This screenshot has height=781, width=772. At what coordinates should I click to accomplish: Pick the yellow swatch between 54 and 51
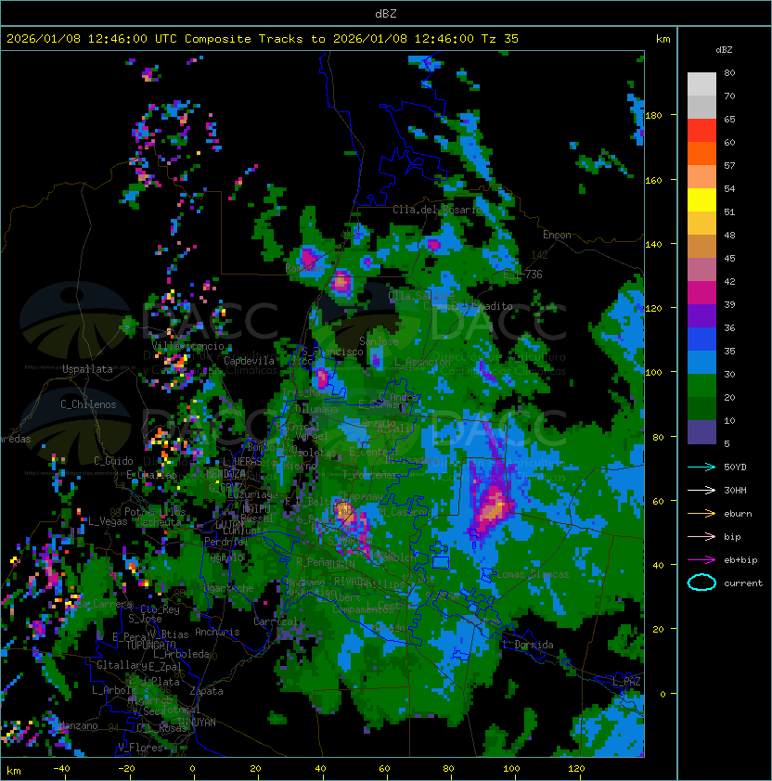pyautogui.click(x=701, y=200)
